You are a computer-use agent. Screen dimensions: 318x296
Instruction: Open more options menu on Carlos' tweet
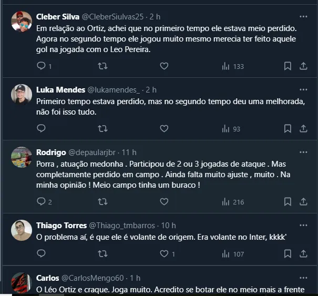[303, 278]
